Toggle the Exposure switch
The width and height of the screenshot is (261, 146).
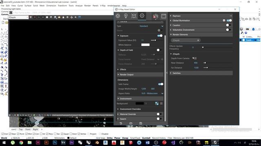point(160,36)
